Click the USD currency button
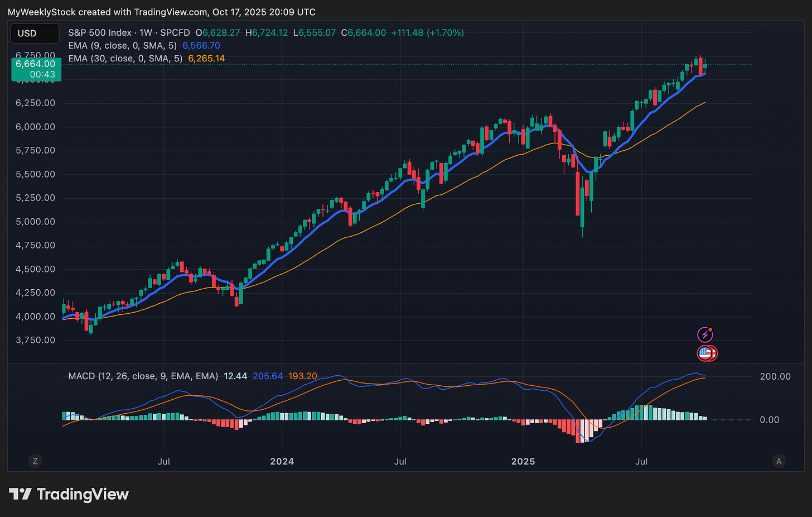This screenshot has width=812, height=517. (x=35, y=33)
